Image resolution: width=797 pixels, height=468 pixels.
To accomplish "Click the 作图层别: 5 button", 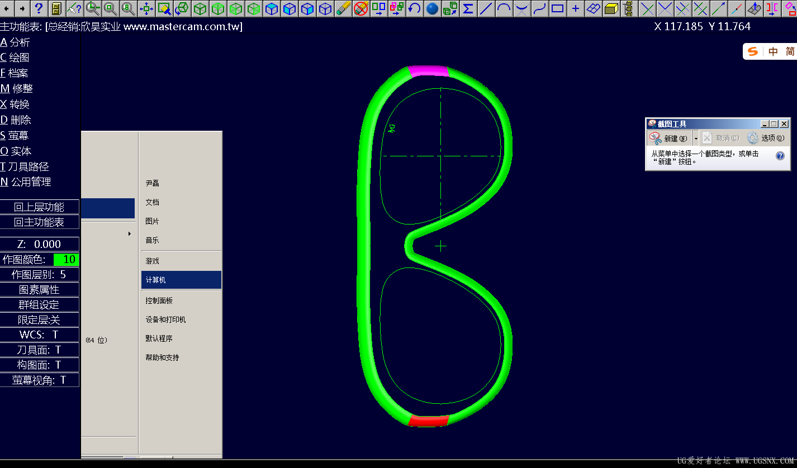I will pos(39,274).
